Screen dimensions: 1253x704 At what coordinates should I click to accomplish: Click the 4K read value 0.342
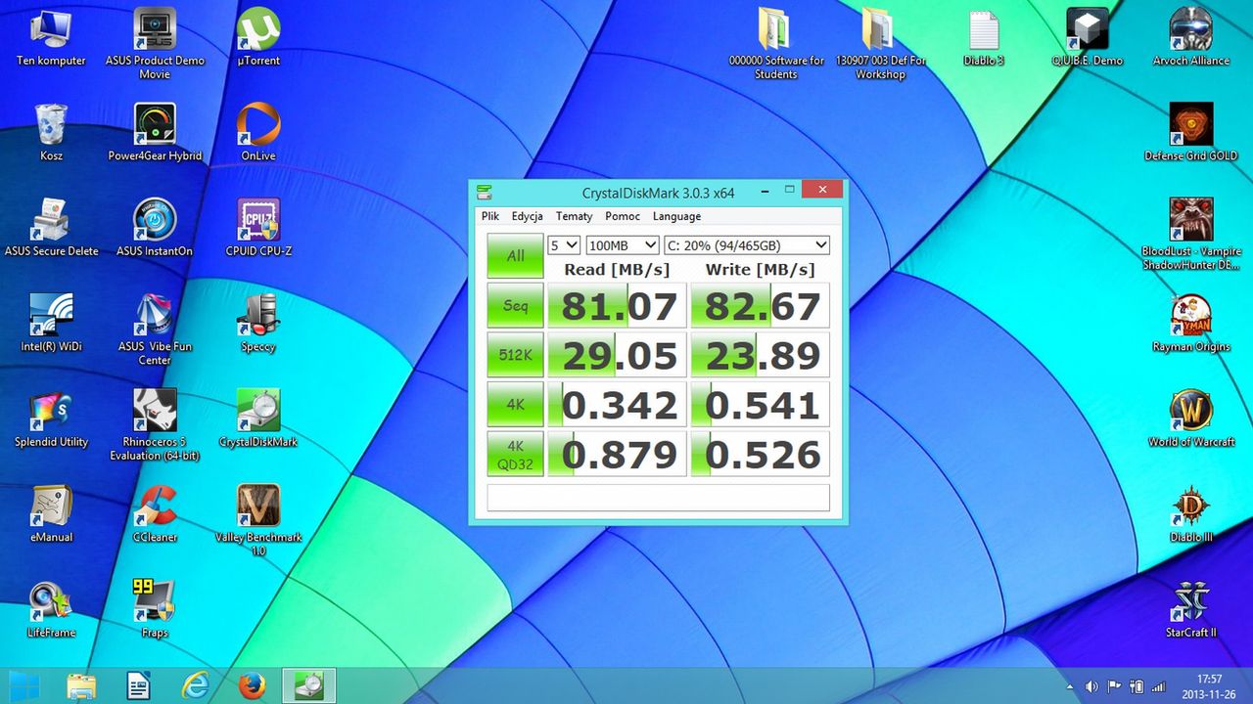(x=617, y=405)
